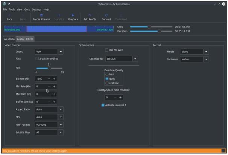Click the pin icon in title bar
The height and width of the screenshot is (155, 228).
tap(9, 4)
